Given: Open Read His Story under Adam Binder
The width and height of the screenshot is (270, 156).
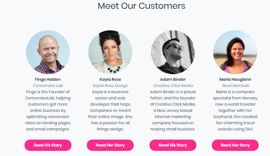Looking at the screenshot, I should [x=173, y=145].
